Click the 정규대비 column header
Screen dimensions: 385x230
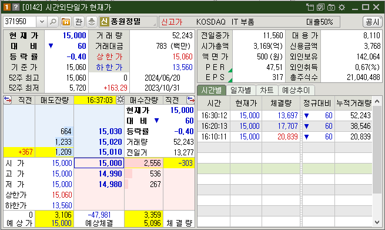pyautogui.click(x=317, y=103)
